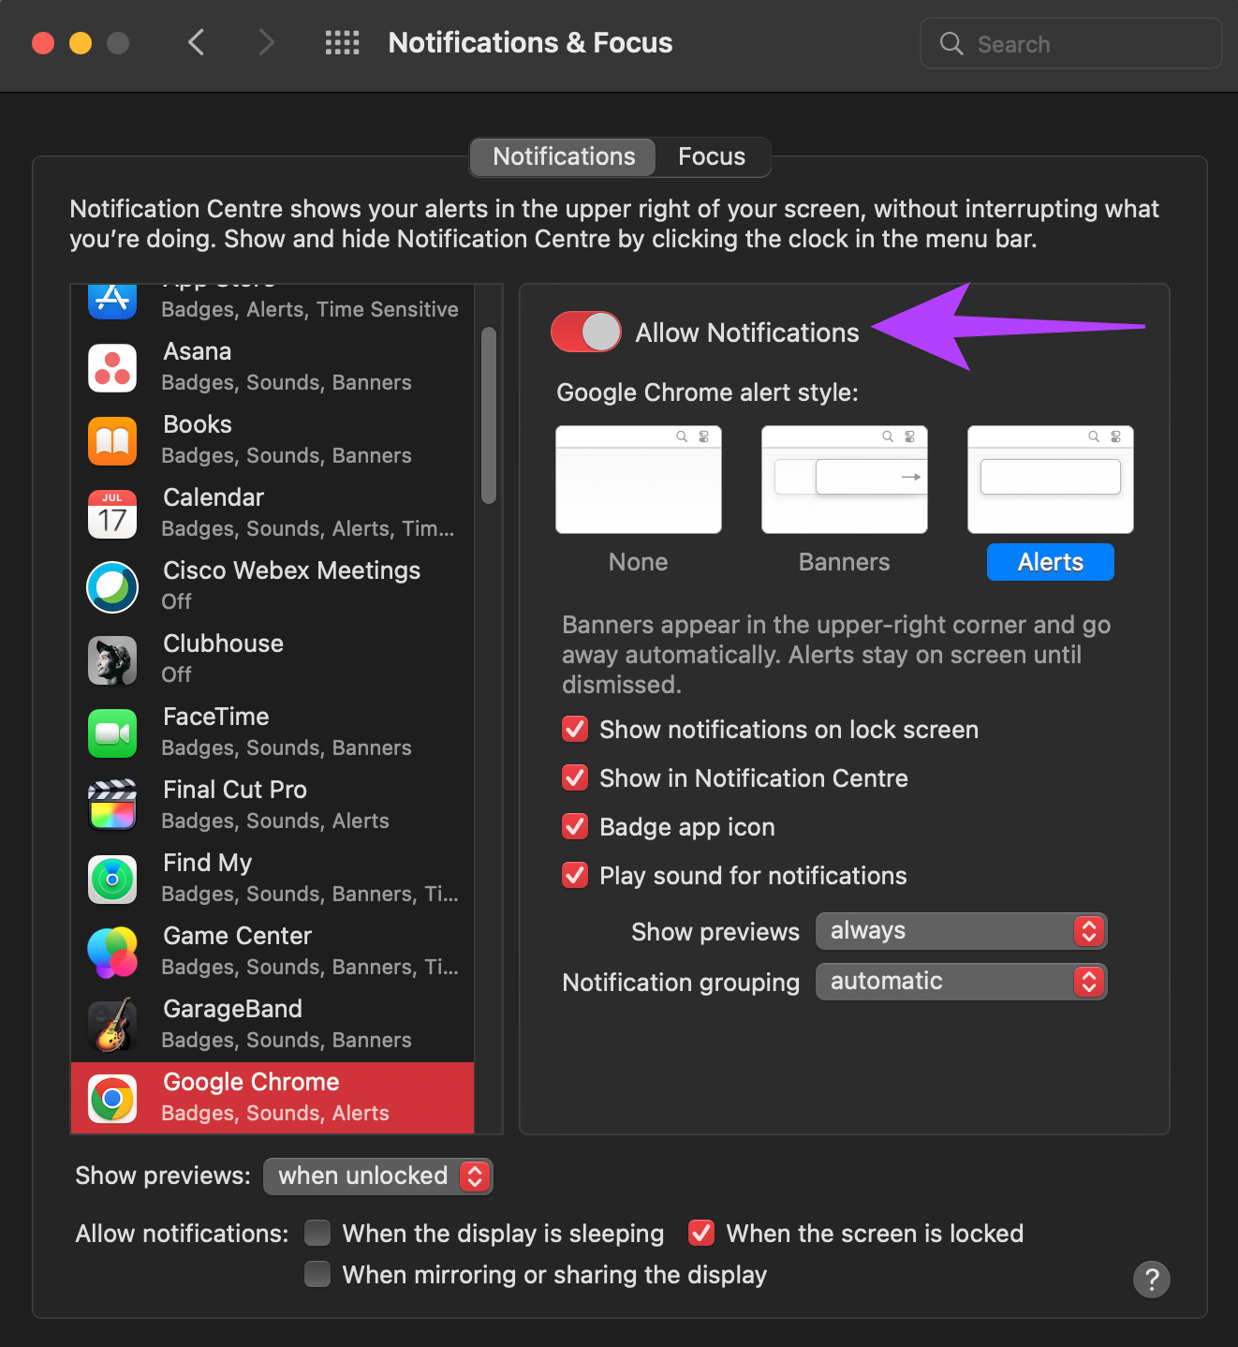
Task: Click the highlighted Alerts label
Action: (x=1051, y=562)
